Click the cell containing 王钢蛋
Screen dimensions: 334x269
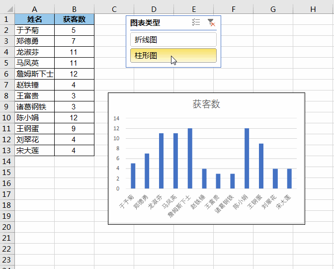tap(34, 129)
